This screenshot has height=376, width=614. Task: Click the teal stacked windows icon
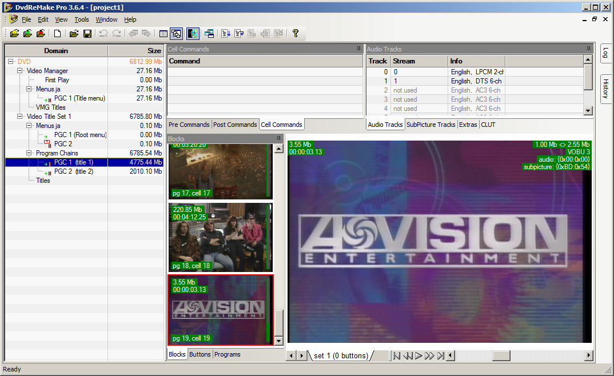(x=209, y=34)
